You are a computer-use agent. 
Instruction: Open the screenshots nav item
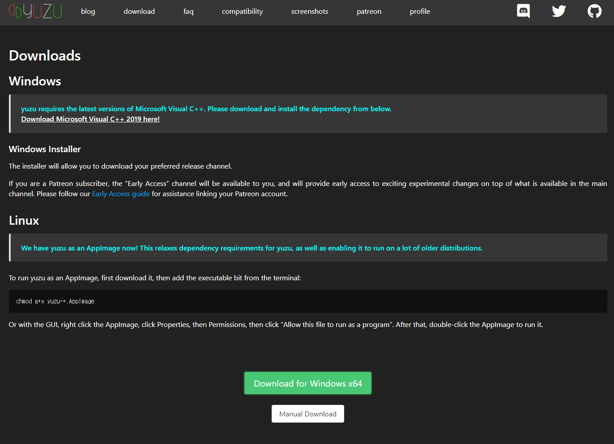click(309, 12)
